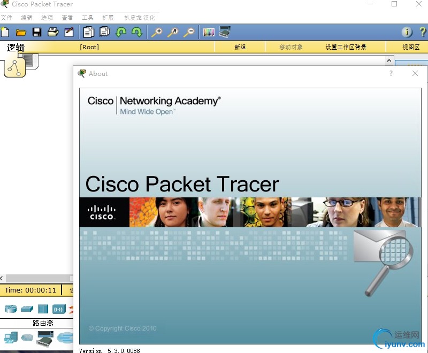Viewport: 428px width, 353px height.
Task: Click the About dialog's question mark help button
Action: point(391,73)
